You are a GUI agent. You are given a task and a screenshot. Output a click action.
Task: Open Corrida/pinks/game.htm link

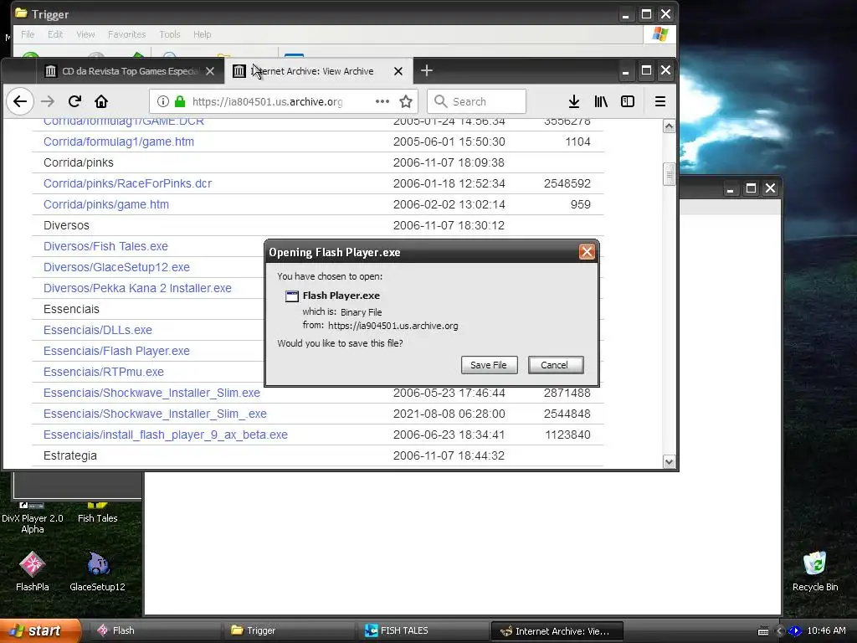[x=106, y=204]
